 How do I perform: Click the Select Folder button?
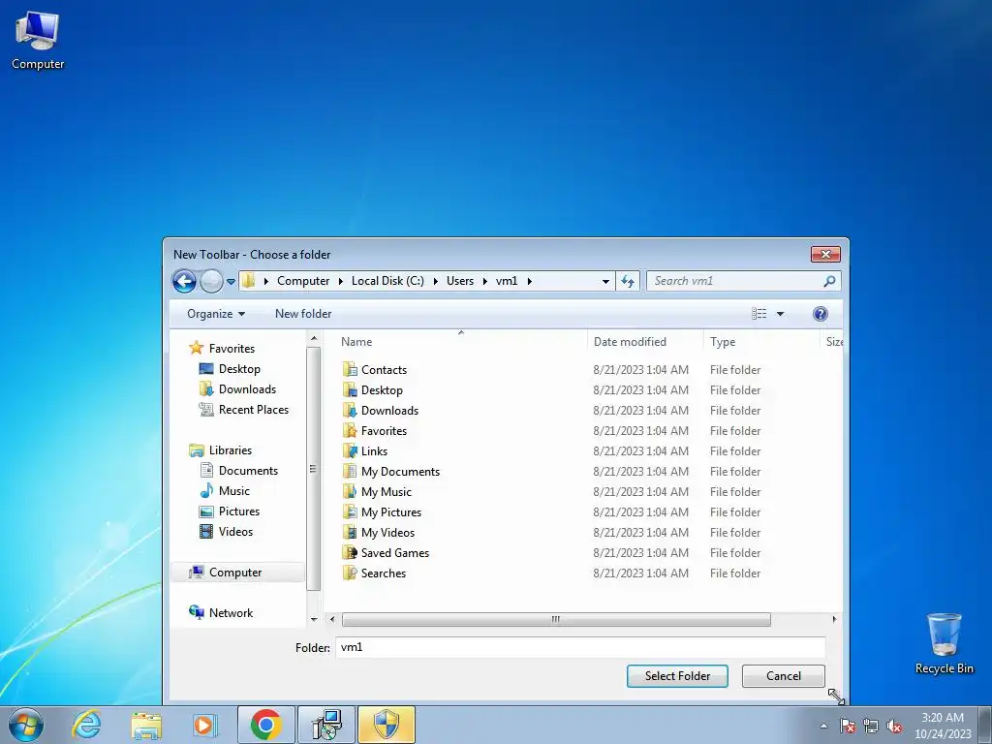pyautogui.click(x=677, y=676)
